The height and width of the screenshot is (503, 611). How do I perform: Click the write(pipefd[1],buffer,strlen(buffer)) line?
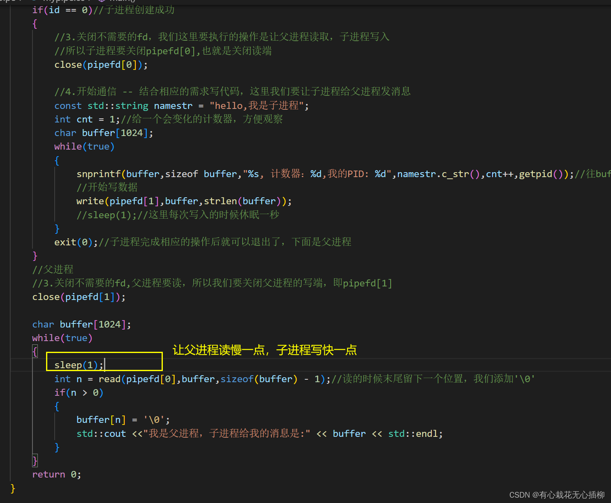point(184,201)
